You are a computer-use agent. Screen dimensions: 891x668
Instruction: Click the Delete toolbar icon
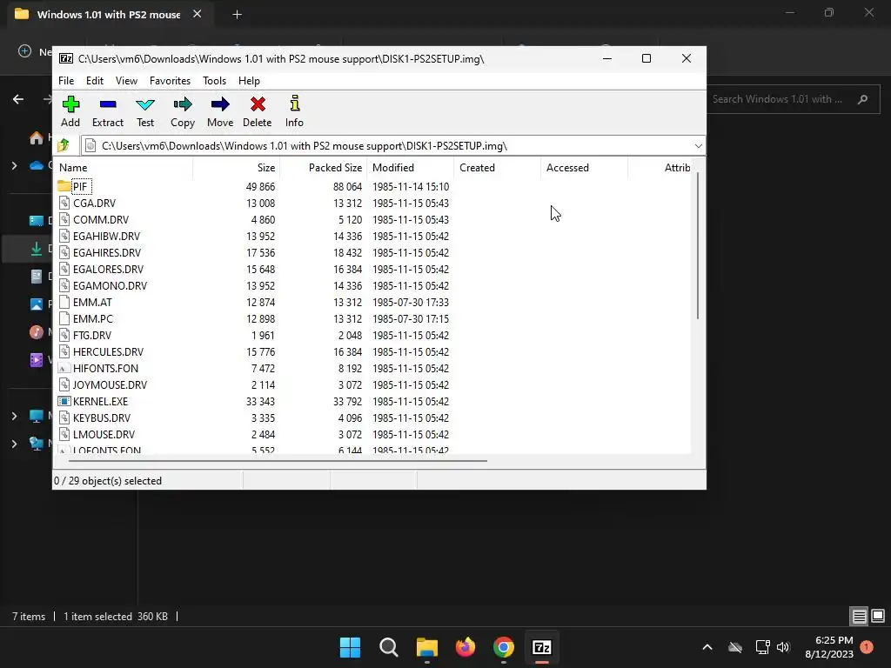point(258,104)
